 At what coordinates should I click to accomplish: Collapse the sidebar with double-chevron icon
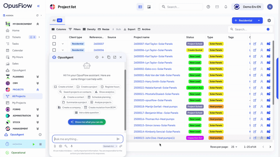(38, 6)
